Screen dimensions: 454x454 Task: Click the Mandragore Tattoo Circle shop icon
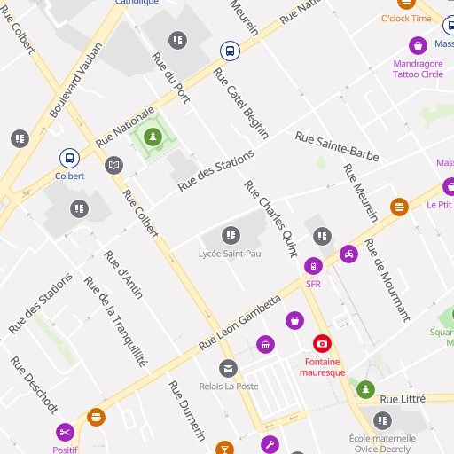coord(418,45)
